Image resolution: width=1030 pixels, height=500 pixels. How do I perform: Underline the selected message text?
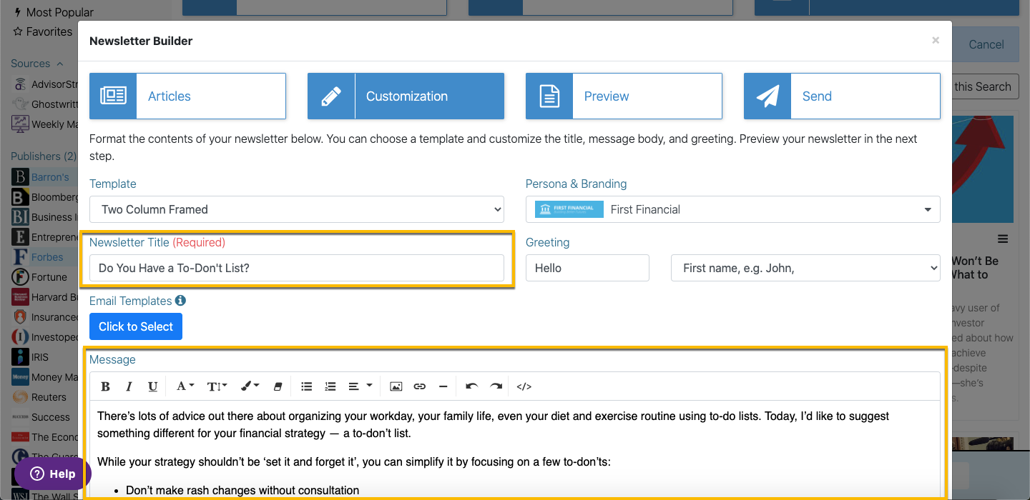pos(152,386)
